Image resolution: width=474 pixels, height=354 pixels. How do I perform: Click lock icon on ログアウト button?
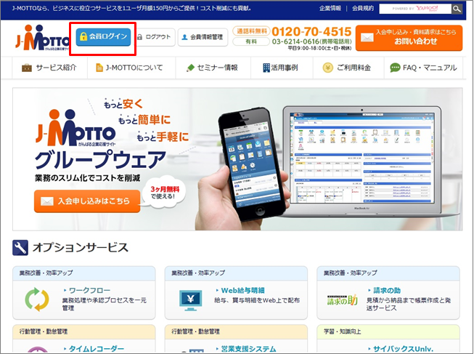(x=139, y=37)
